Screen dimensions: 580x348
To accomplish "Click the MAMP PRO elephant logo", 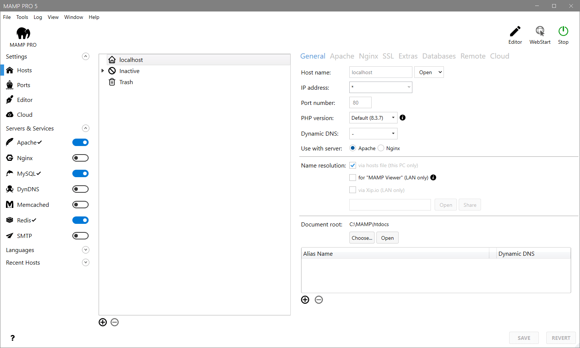I will coord(23,33).
